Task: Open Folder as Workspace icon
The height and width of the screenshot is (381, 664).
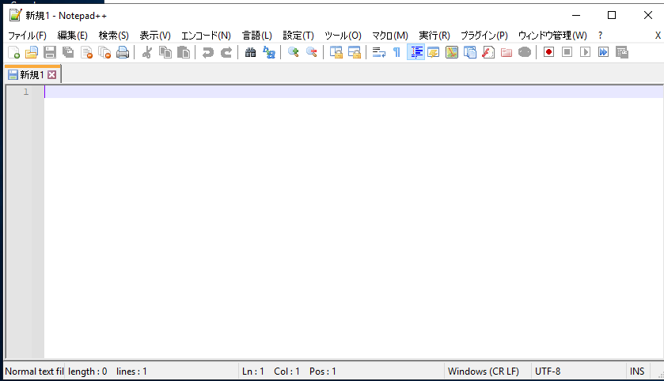Action: (x=507, y=52)
